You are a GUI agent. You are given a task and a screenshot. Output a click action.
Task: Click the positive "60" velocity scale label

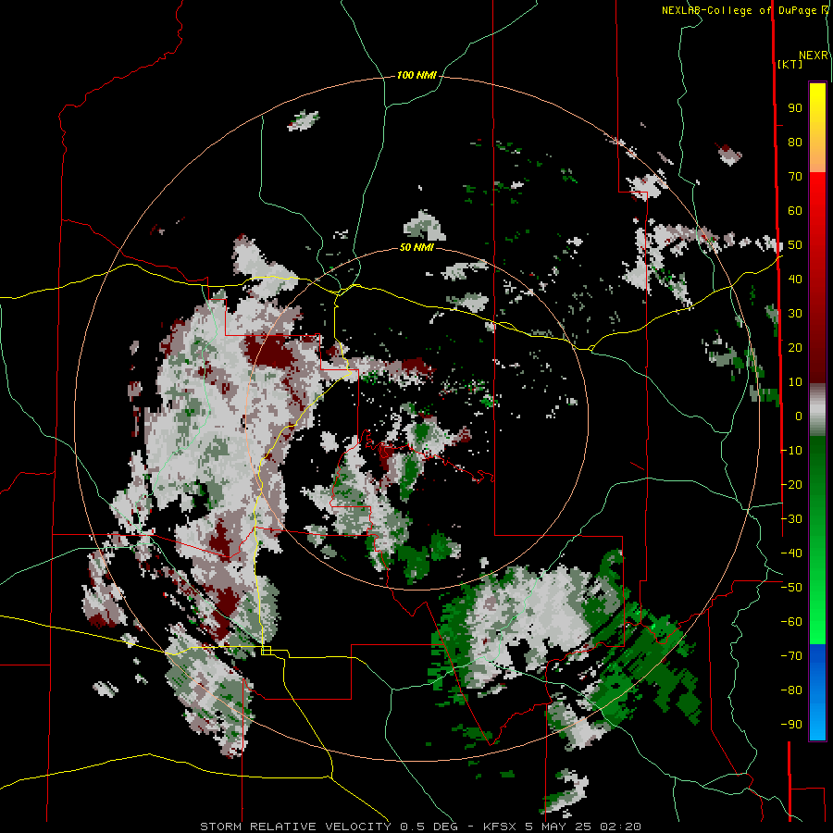point(795,211)
